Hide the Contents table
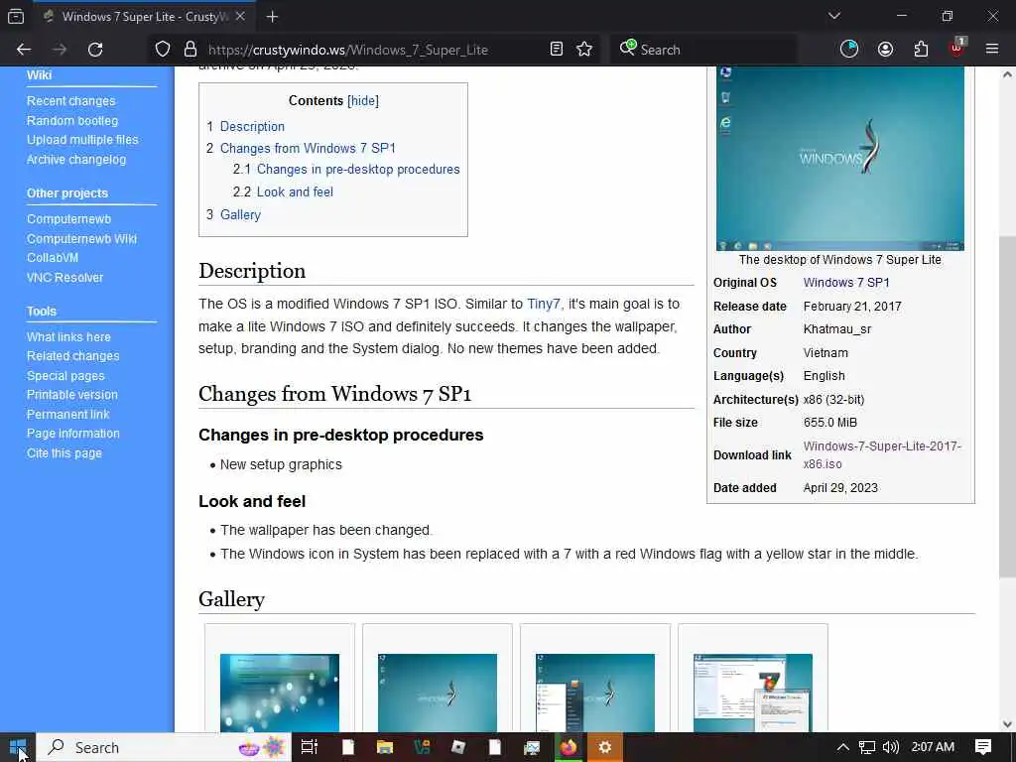This screenshot has width=1016, height=762. click(x=363, y=101)
